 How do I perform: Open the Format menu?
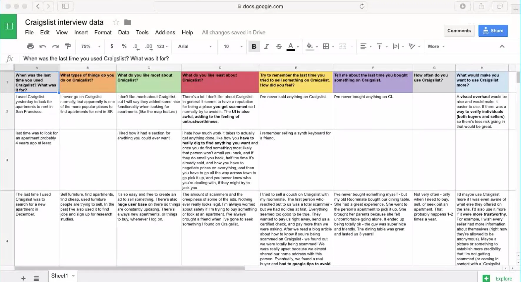pos(103,32)
